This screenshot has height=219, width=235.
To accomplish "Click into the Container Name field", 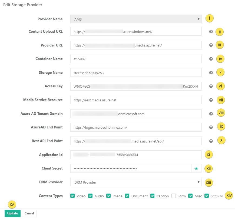I will pos(136,59).
